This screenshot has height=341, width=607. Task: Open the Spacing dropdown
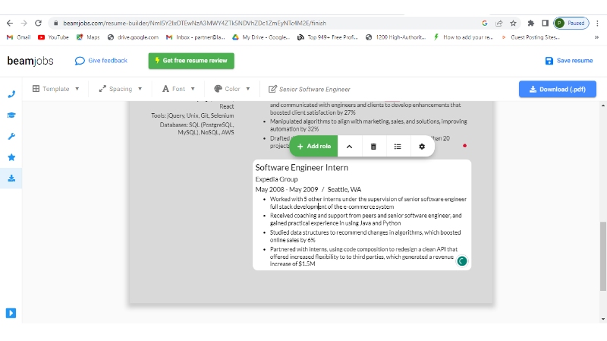pos(120,89)
